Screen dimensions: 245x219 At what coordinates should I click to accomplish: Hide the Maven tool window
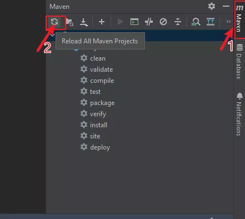[x=226, y=6]
